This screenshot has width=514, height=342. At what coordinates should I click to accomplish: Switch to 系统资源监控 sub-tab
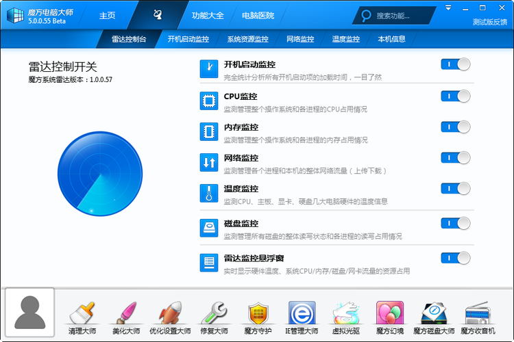(x=248, y=39)
